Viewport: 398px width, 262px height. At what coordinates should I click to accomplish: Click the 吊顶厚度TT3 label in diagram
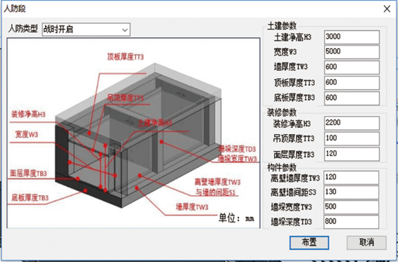[125, 98]
